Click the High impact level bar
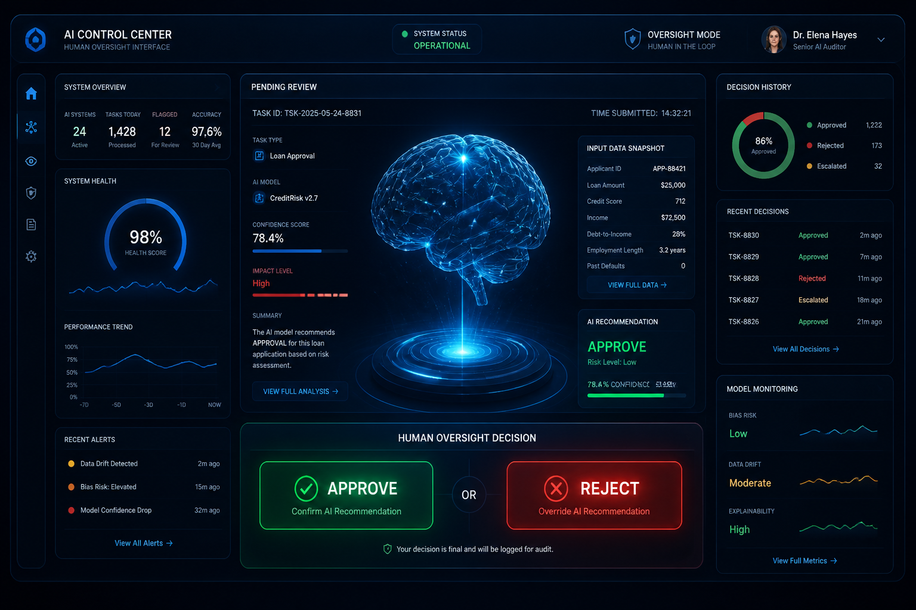Image resolution: width=916 pixels, height=610 pixels. tap(300, 295)
